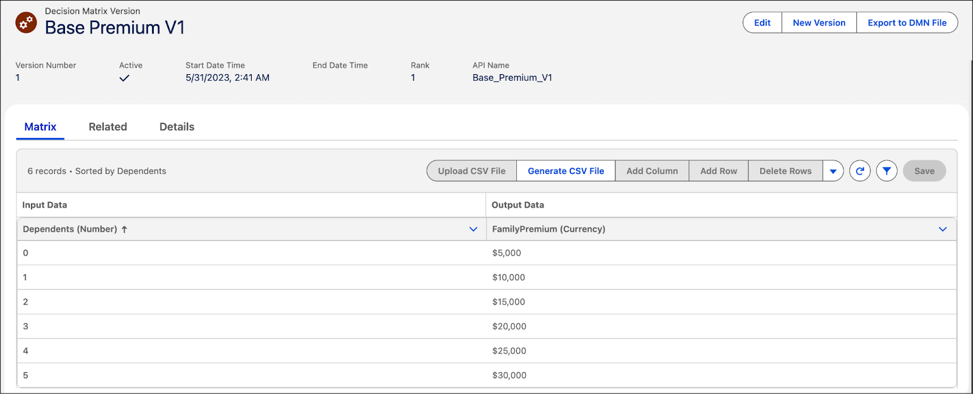
Task: Create a New Version
Action: (819, 22)
